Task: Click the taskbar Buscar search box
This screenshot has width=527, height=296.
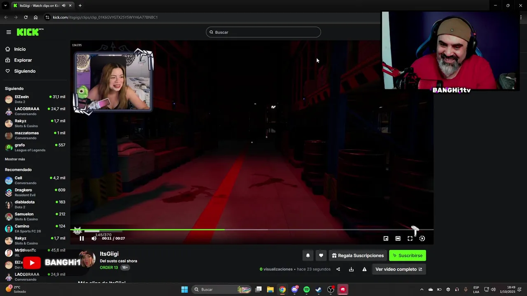Action: point(222,289)
